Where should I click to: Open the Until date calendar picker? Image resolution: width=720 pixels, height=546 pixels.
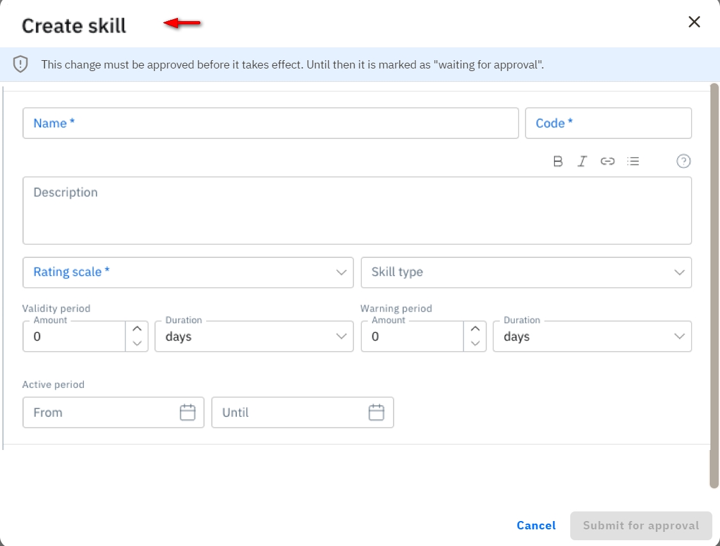(376, 413)
